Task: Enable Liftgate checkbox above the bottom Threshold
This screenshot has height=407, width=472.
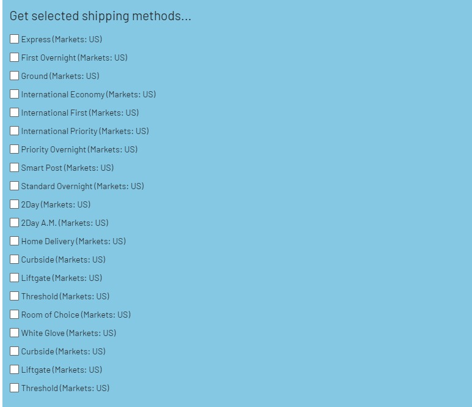Action: 14,370
